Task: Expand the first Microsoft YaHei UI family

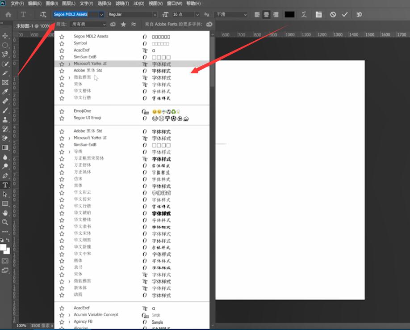Action: click(x=69, y=64)
